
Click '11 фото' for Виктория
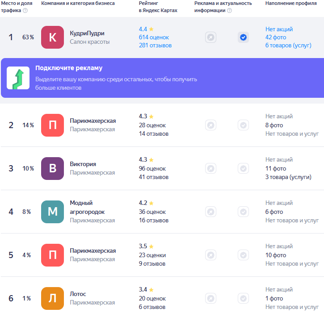pos(276,169)
